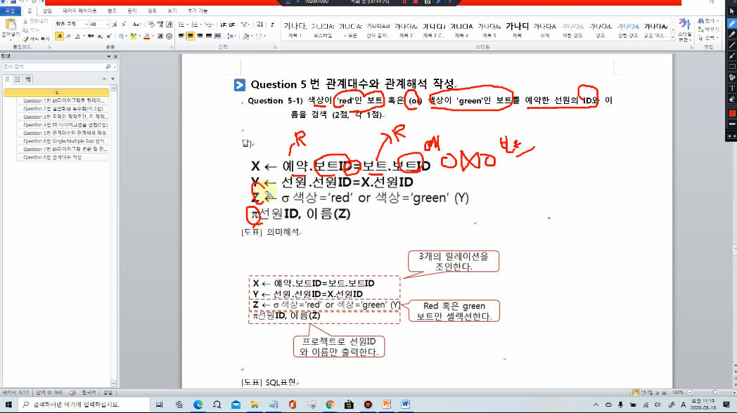
Task: Open shading fill color dropdown arrow
Action: point(252,36)
